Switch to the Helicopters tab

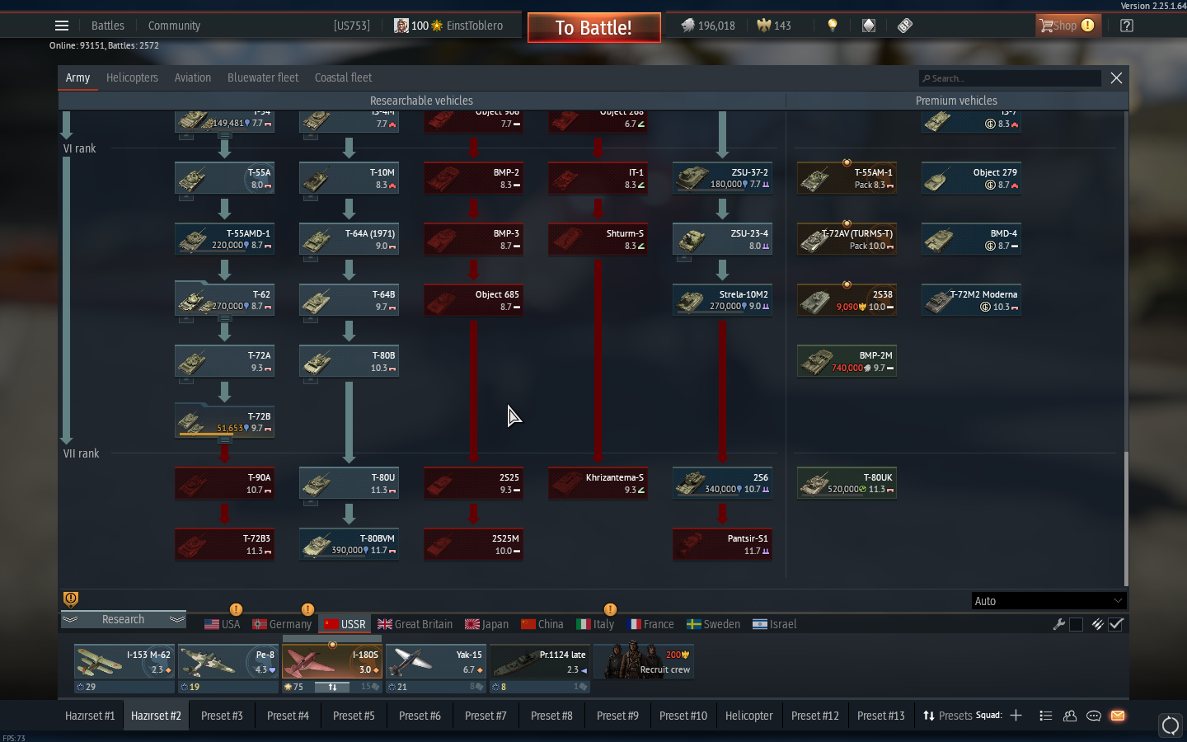point(132,77)
